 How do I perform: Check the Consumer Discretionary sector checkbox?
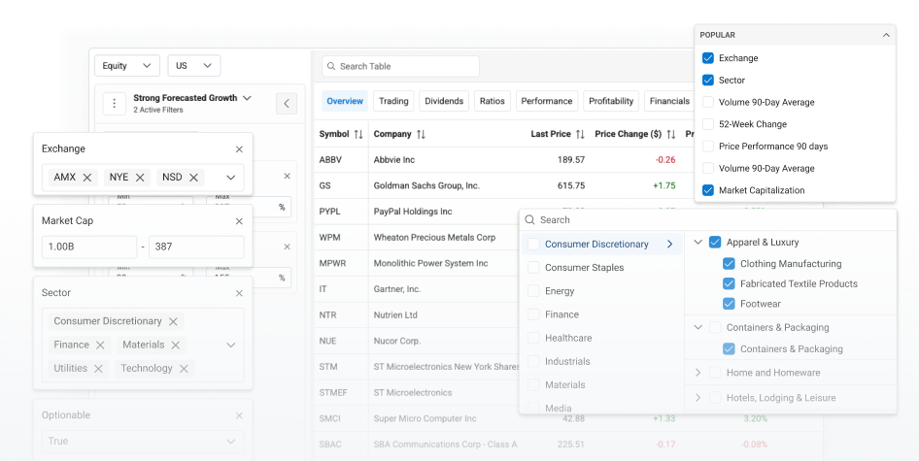coord(533,245)
